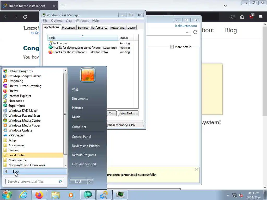Open Control Panel from Start menu

click(x=81, y=136)
